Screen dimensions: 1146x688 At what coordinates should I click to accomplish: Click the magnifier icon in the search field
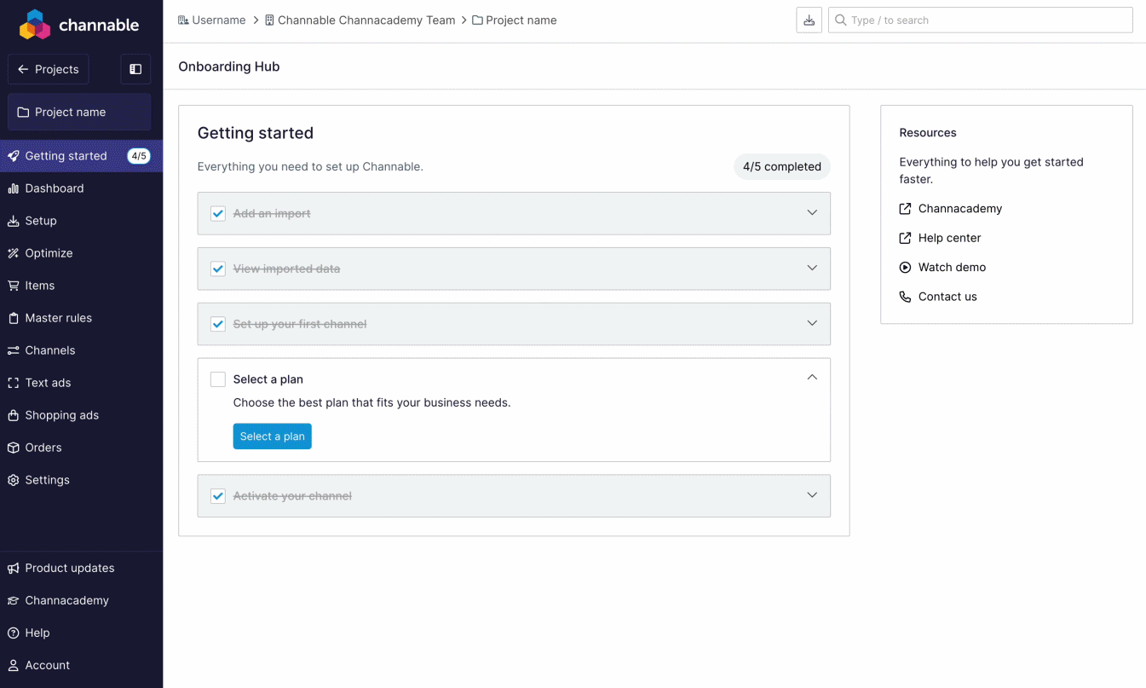click(840, 20)
